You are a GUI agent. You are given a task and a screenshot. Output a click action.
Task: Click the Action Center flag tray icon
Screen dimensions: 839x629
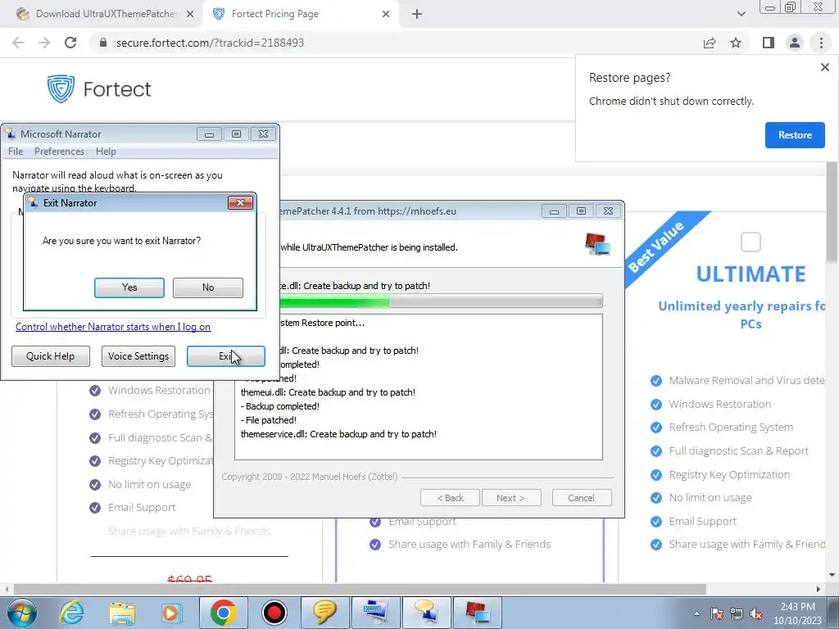coord(717,613)
